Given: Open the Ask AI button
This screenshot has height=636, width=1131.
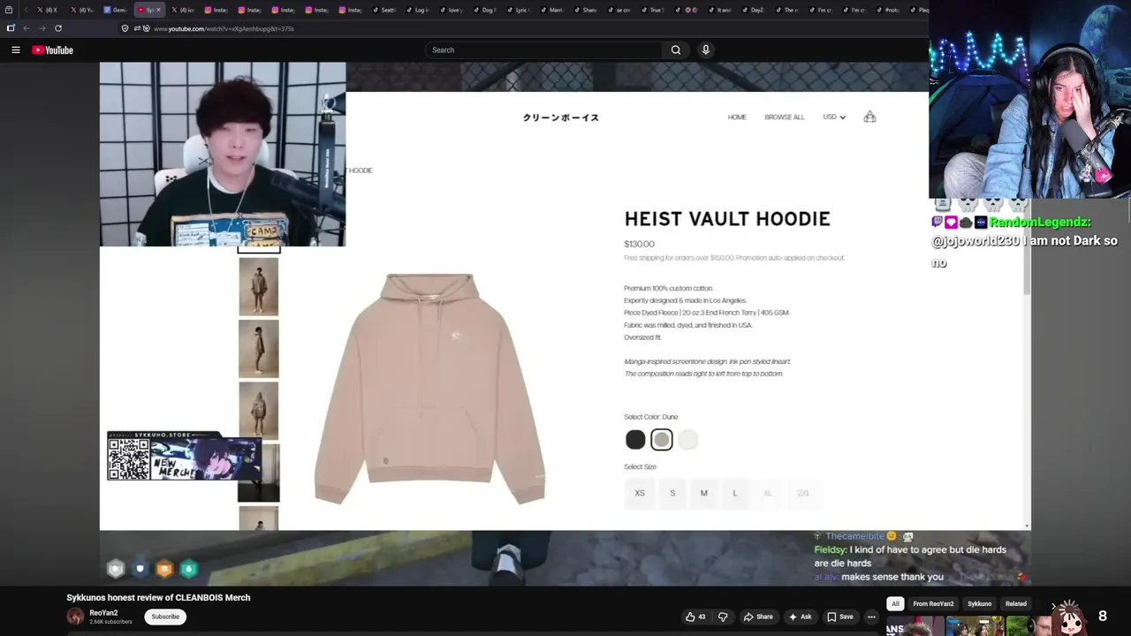Looking at the screenshot, I should (x=801, y=617).
